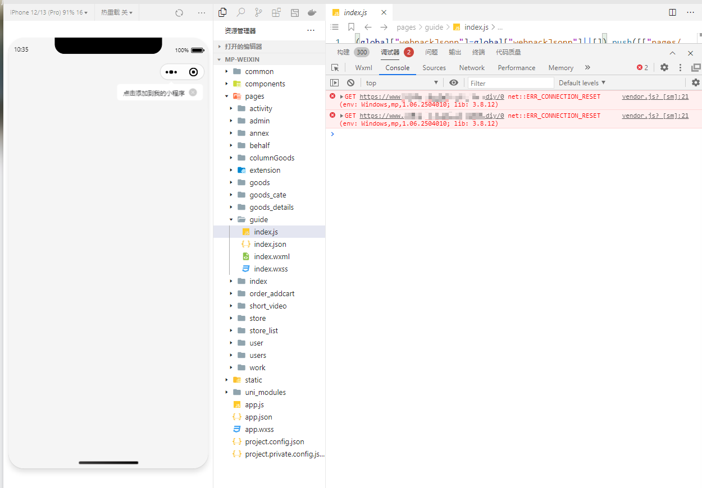Show more DevTools tabs via double chevron
The height and width of the screenshot is (488, 702).
587,67
